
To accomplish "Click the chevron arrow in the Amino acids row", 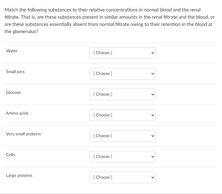I will [153, 115].
